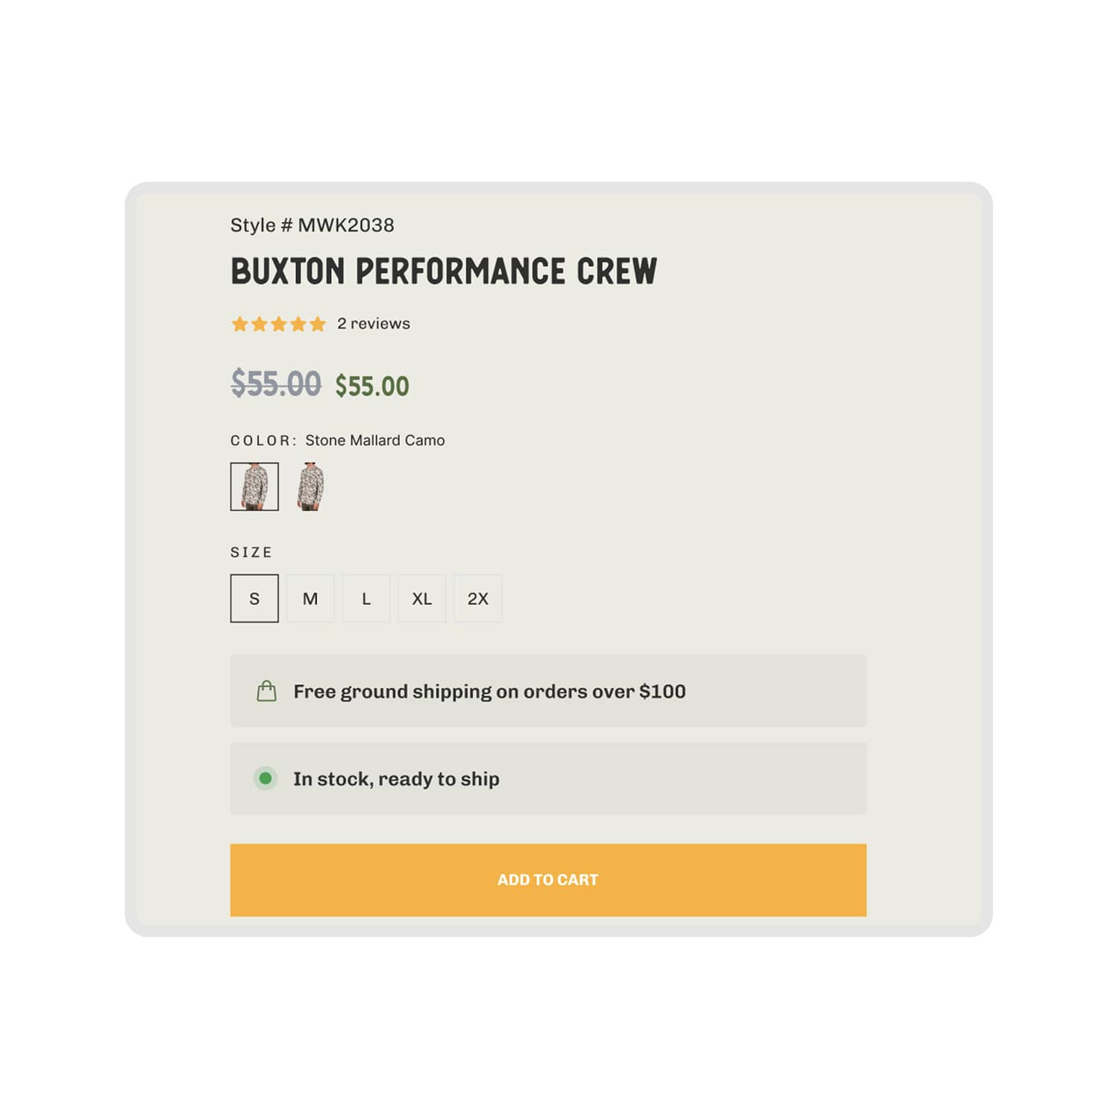
Task: Select size M
Action: tap(310, 598)
